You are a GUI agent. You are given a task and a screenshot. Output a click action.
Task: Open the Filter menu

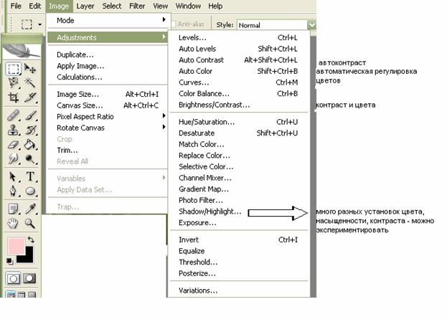(137, 6)
